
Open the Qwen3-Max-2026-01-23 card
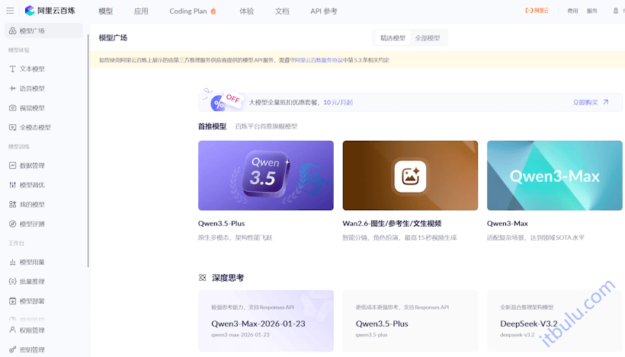(x=266, y=320)
